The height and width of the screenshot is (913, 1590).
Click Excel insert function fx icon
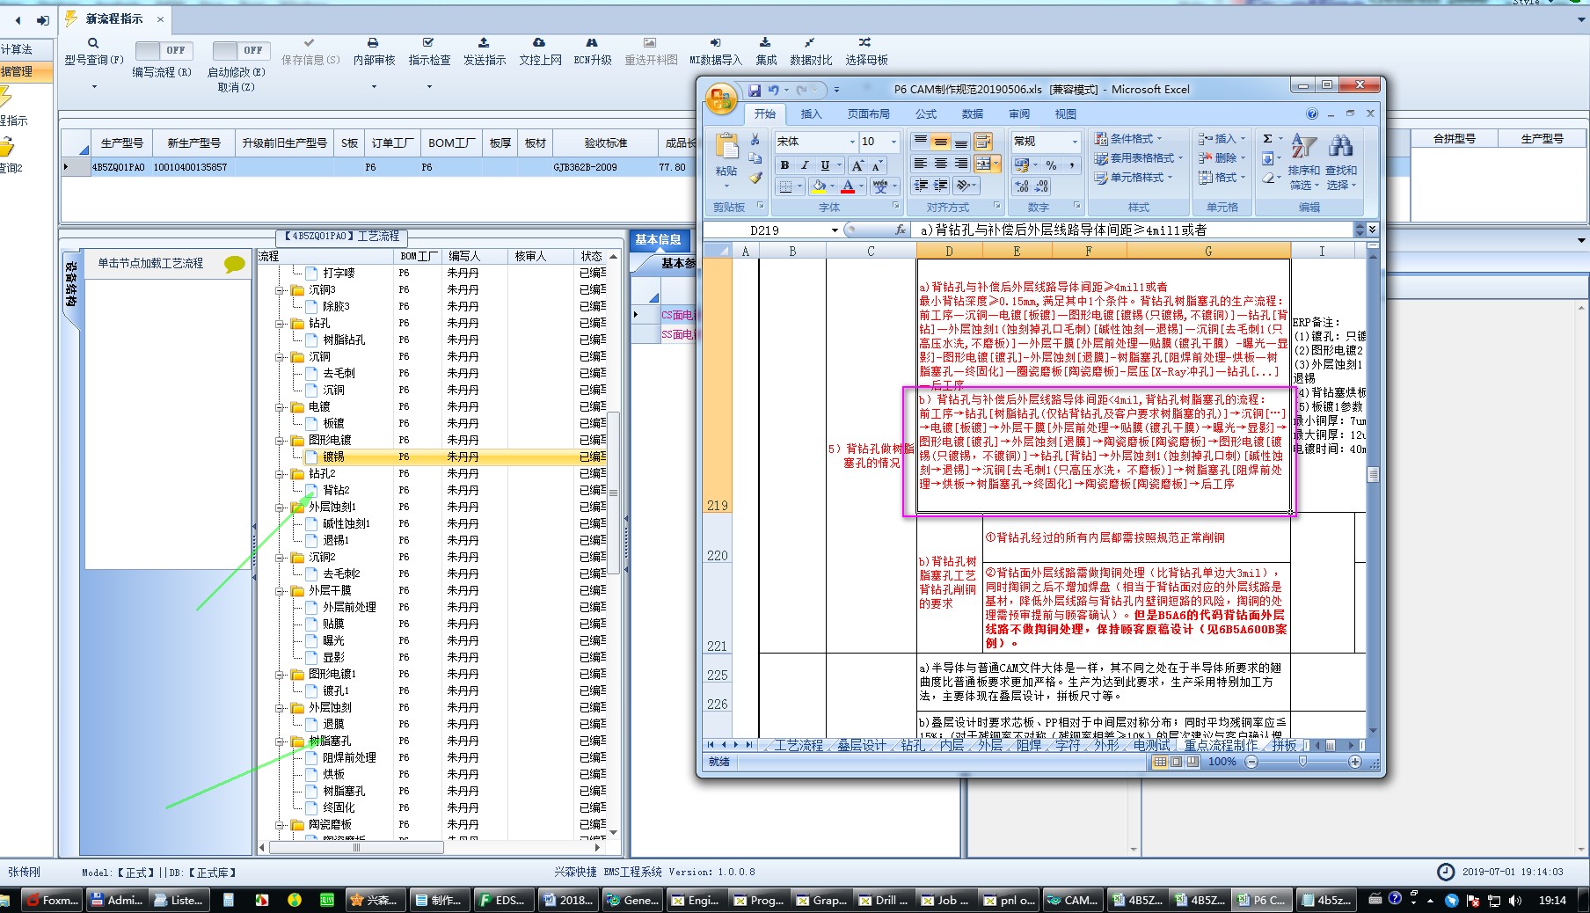(x=901, y=230)
